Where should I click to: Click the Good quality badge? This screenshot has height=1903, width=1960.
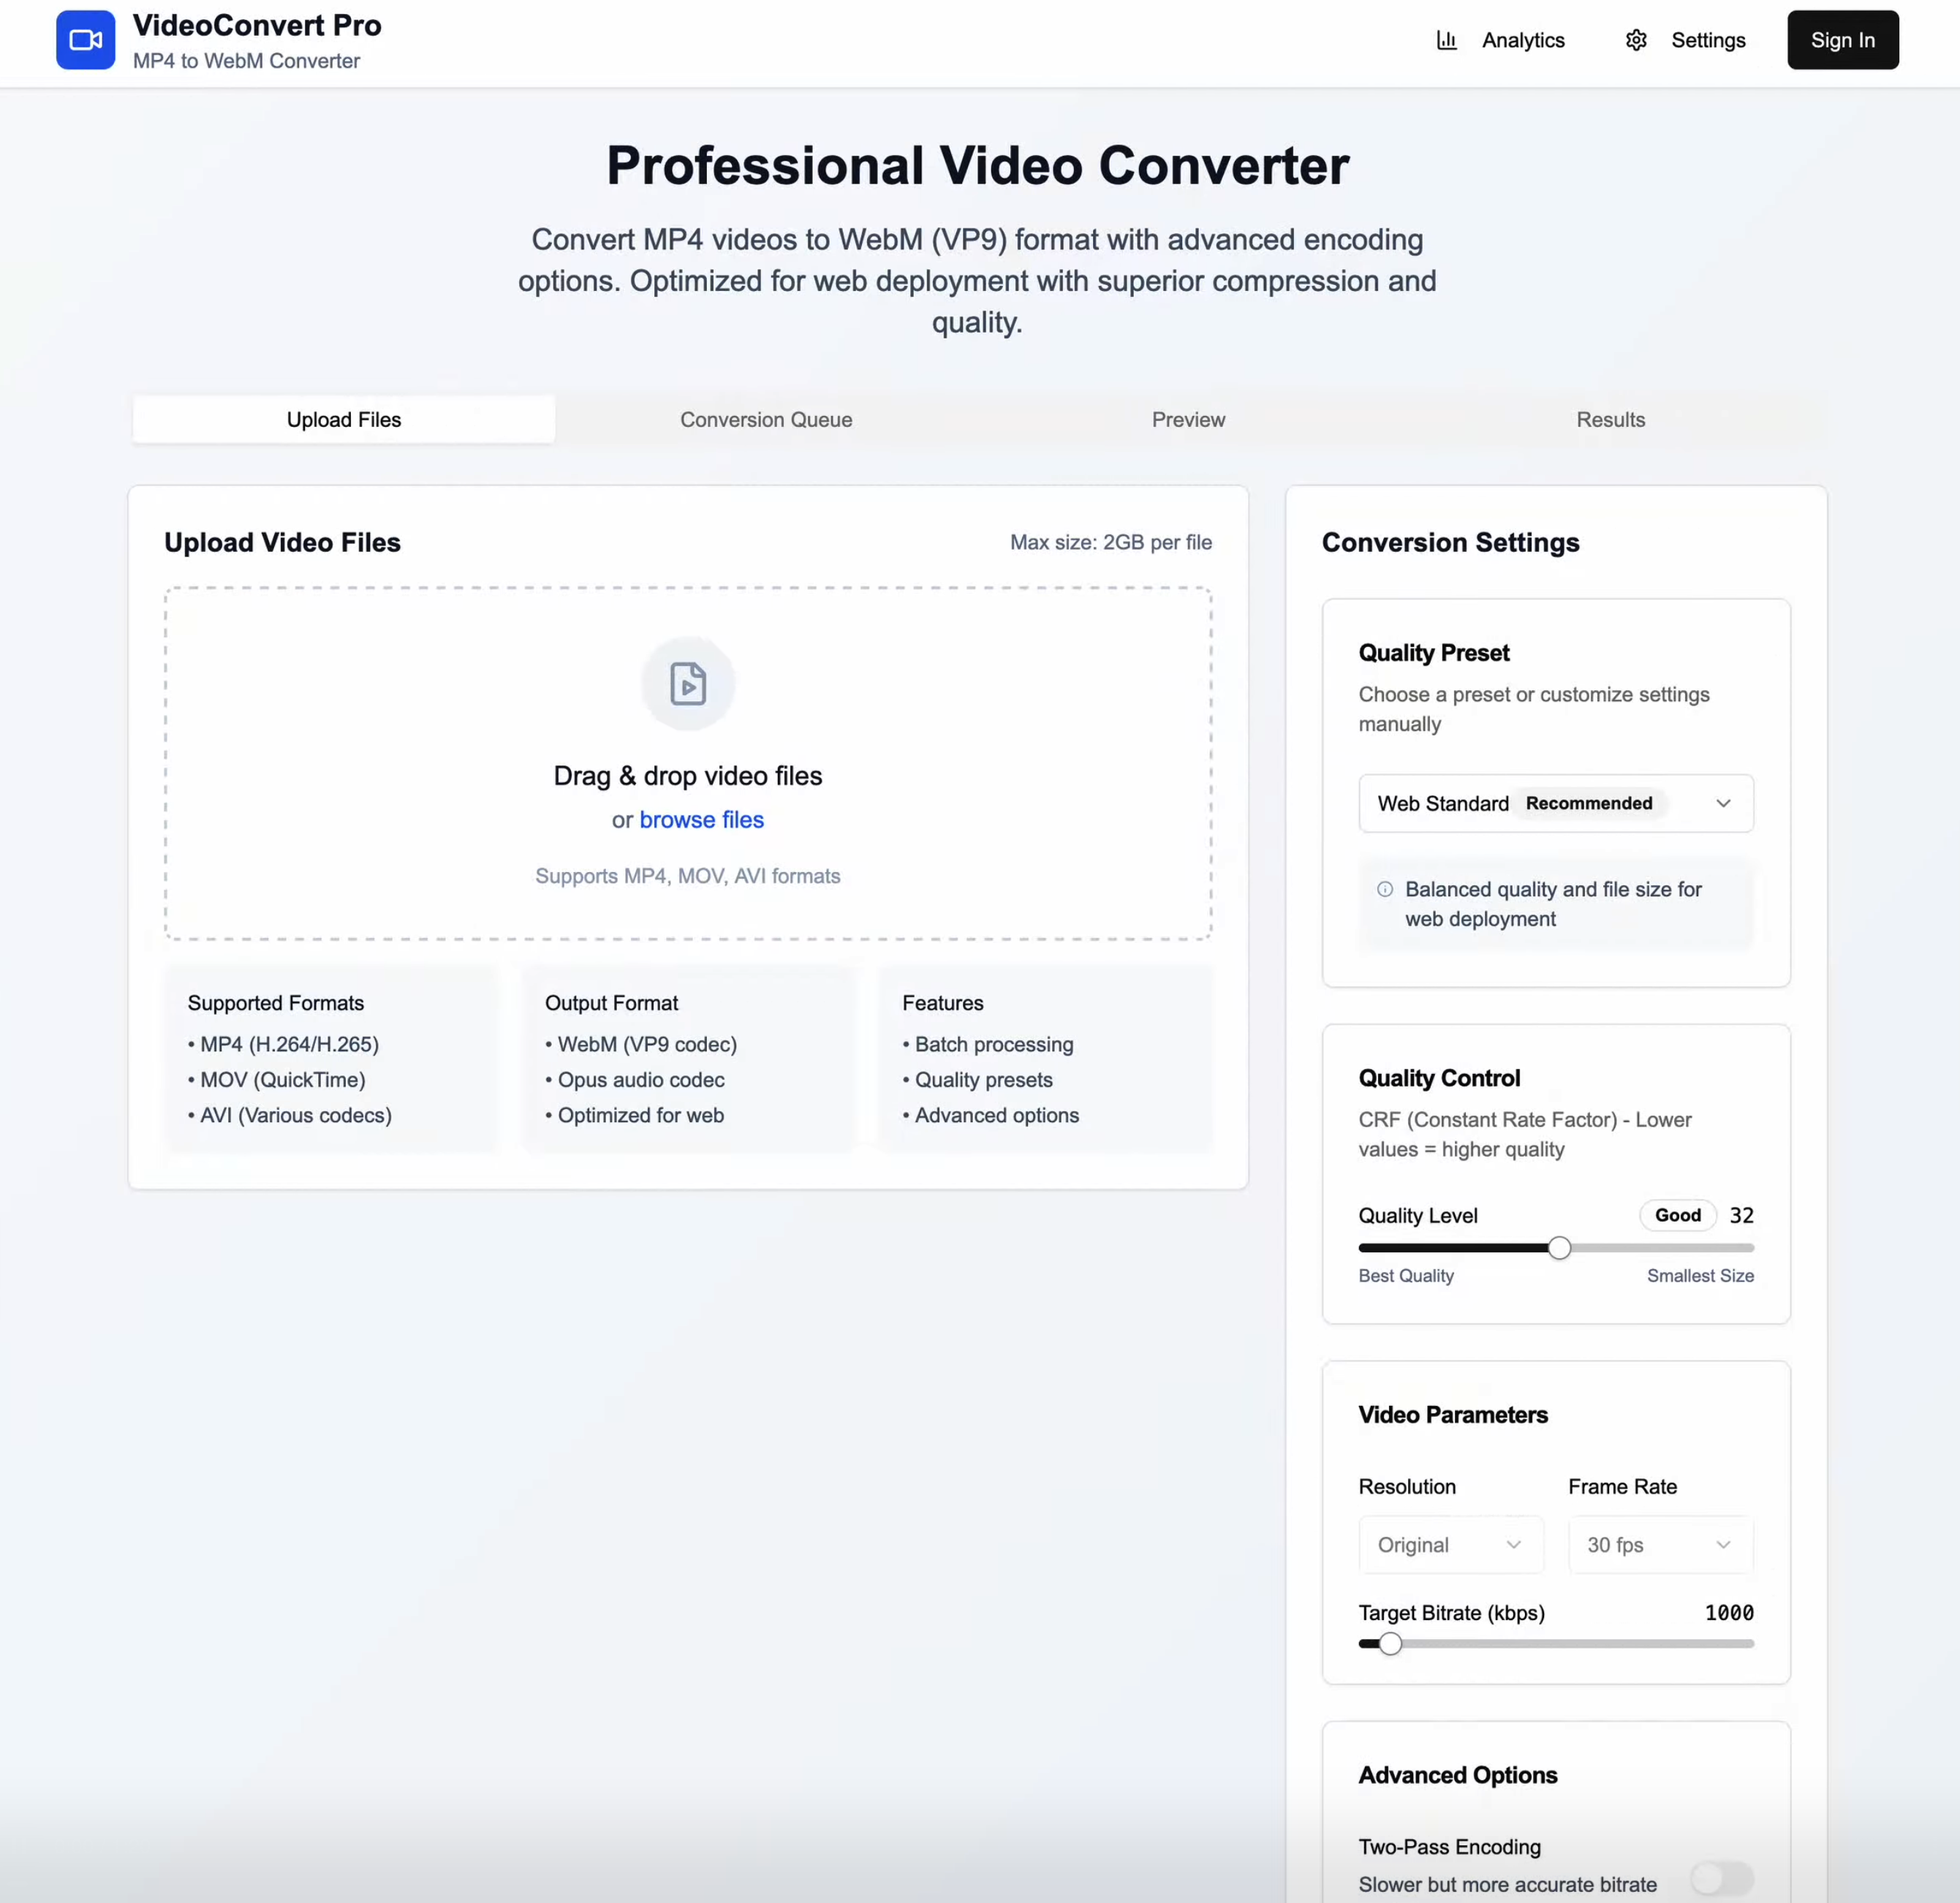[x=1677, y=1215]
